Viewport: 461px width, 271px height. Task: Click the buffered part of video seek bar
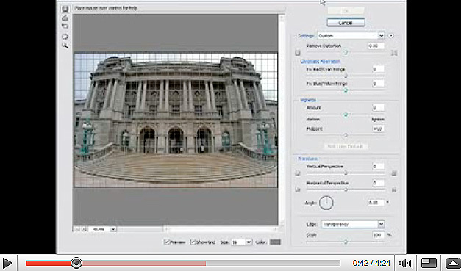click(144, 263)
